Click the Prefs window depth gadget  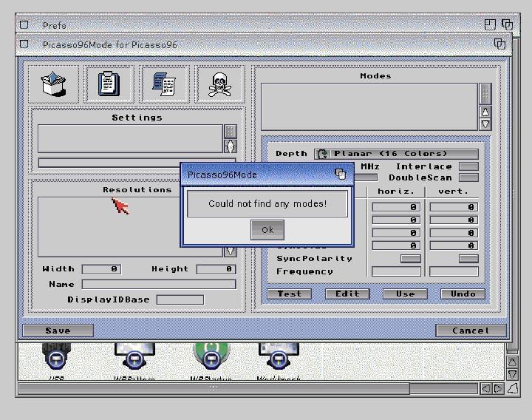[507, 24]
